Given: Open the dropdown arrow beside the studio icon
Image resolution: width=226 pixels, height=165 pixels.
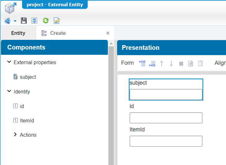Looking at the screenshot, I should click(x=15, y=21).
